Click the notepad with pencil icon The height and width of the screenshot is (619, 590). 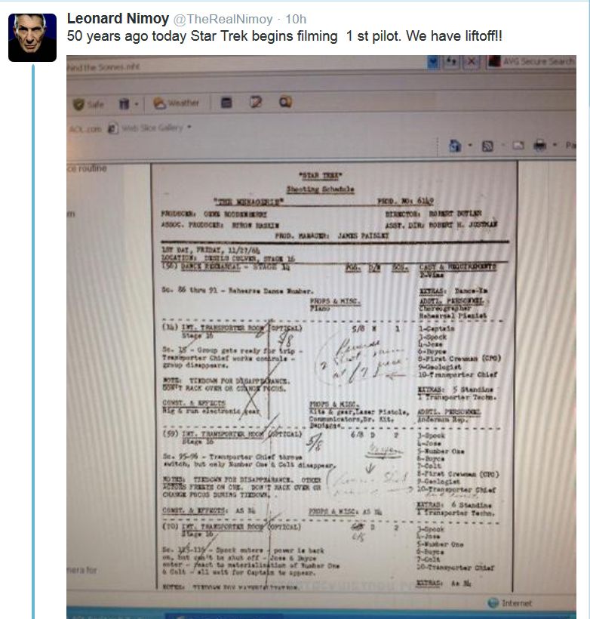(x=256, y=103)
